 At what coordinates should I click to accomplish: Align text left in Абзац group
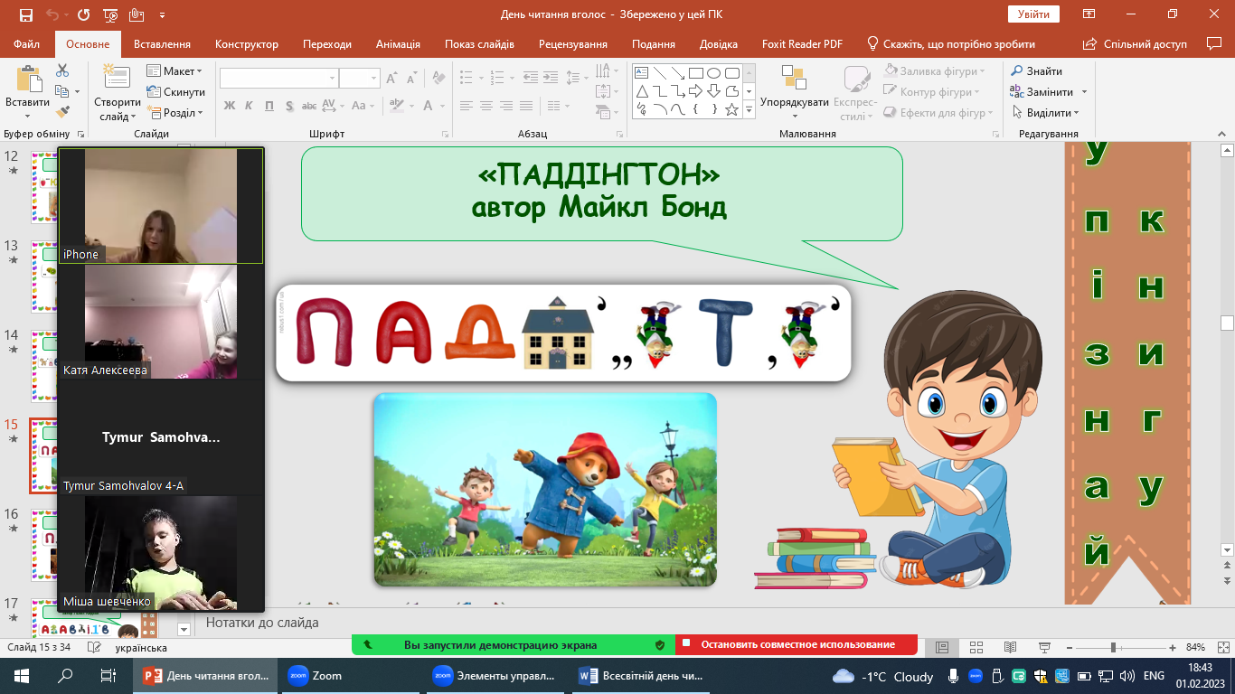pos(467,106)
